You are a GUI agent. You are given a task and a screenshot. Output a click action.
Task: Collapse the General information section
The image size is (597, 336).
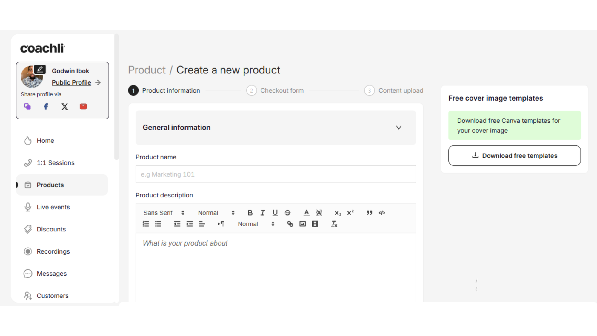click(x=398, y=128)
